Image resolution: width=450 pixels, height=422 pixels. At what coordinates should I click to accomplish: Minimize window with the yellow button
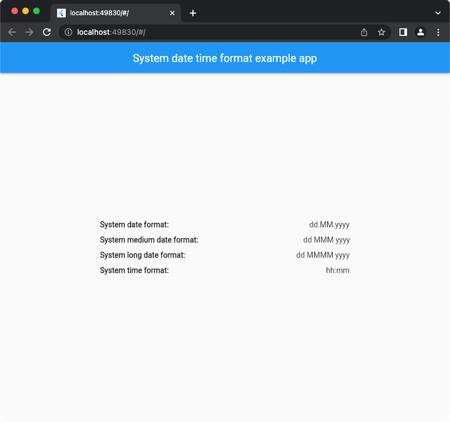tap(26, 11)
